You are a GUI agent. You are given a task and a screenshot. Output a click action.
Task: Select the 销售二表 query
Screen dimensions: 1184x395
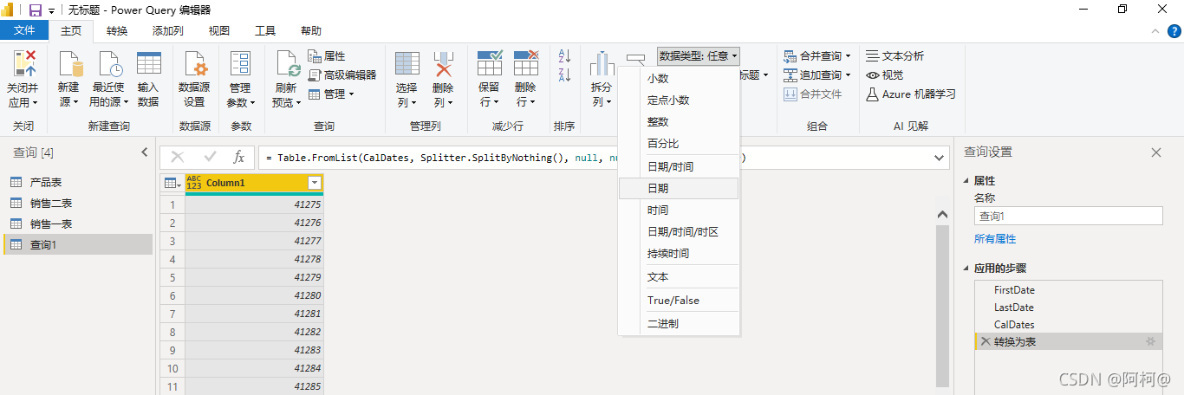coord(76,204)
